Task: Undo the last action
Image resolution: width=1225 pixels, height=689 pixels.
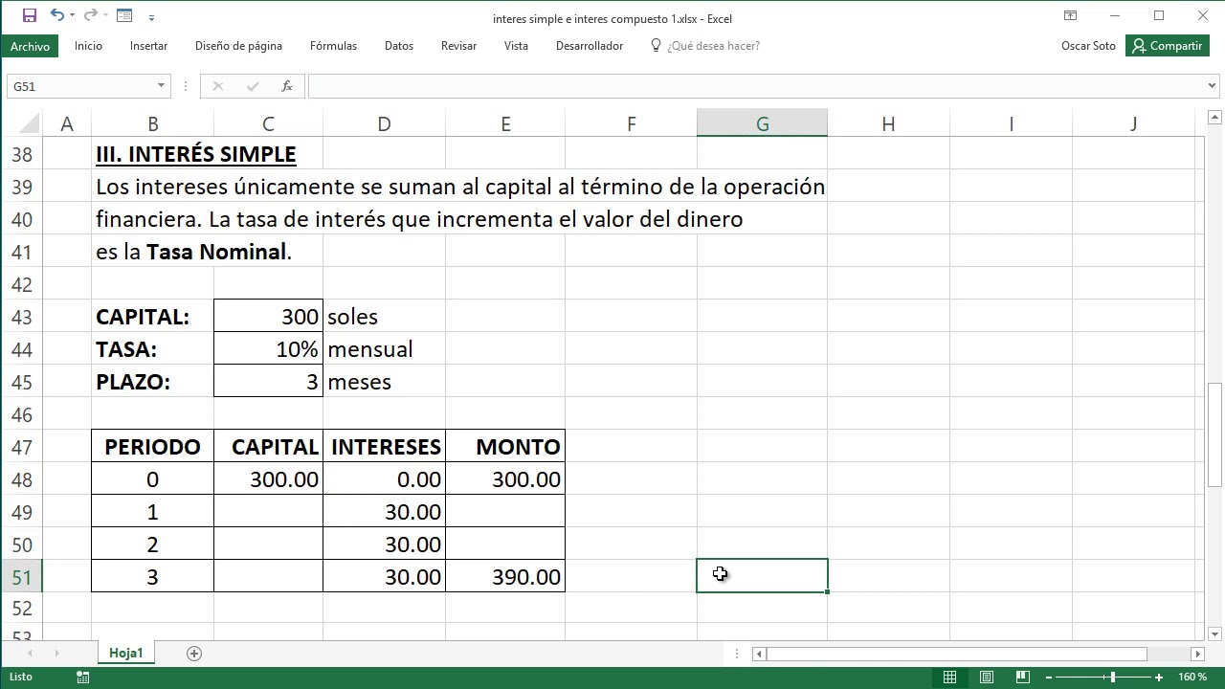Action: [56, 15]
